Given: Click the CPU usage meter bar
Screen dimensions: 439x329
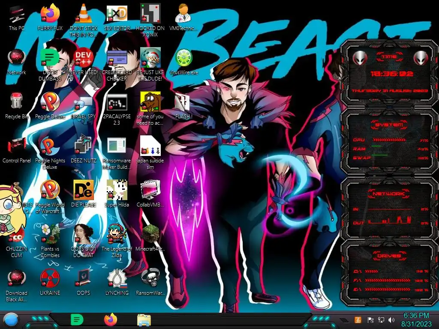Looking at the screenshot, I should 389,140.
